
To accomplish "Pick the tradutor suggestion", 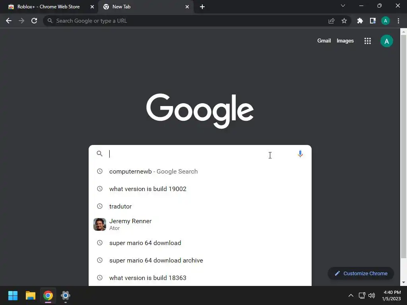I will pos(200,206).
